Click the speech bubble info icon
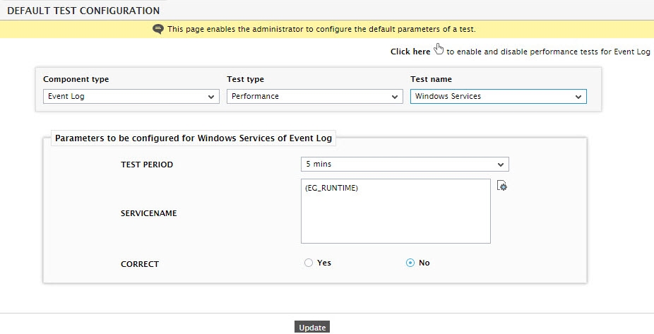This screenshot has width=654, height=334. tap(158, 29)
